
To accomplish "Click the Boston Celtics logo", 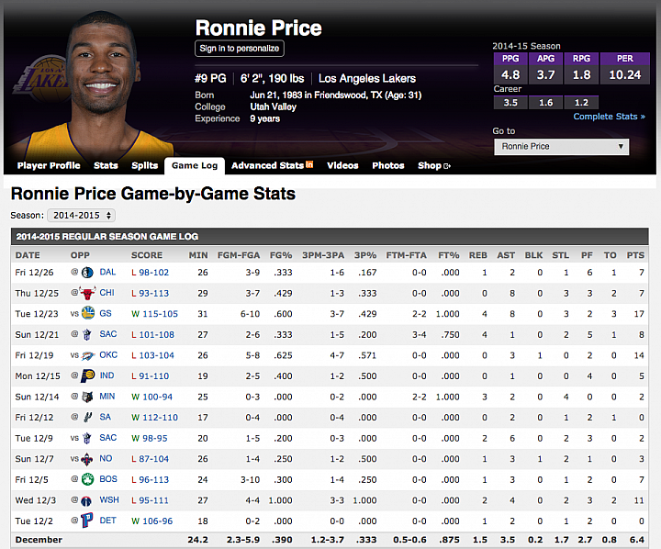I will 87,478.
